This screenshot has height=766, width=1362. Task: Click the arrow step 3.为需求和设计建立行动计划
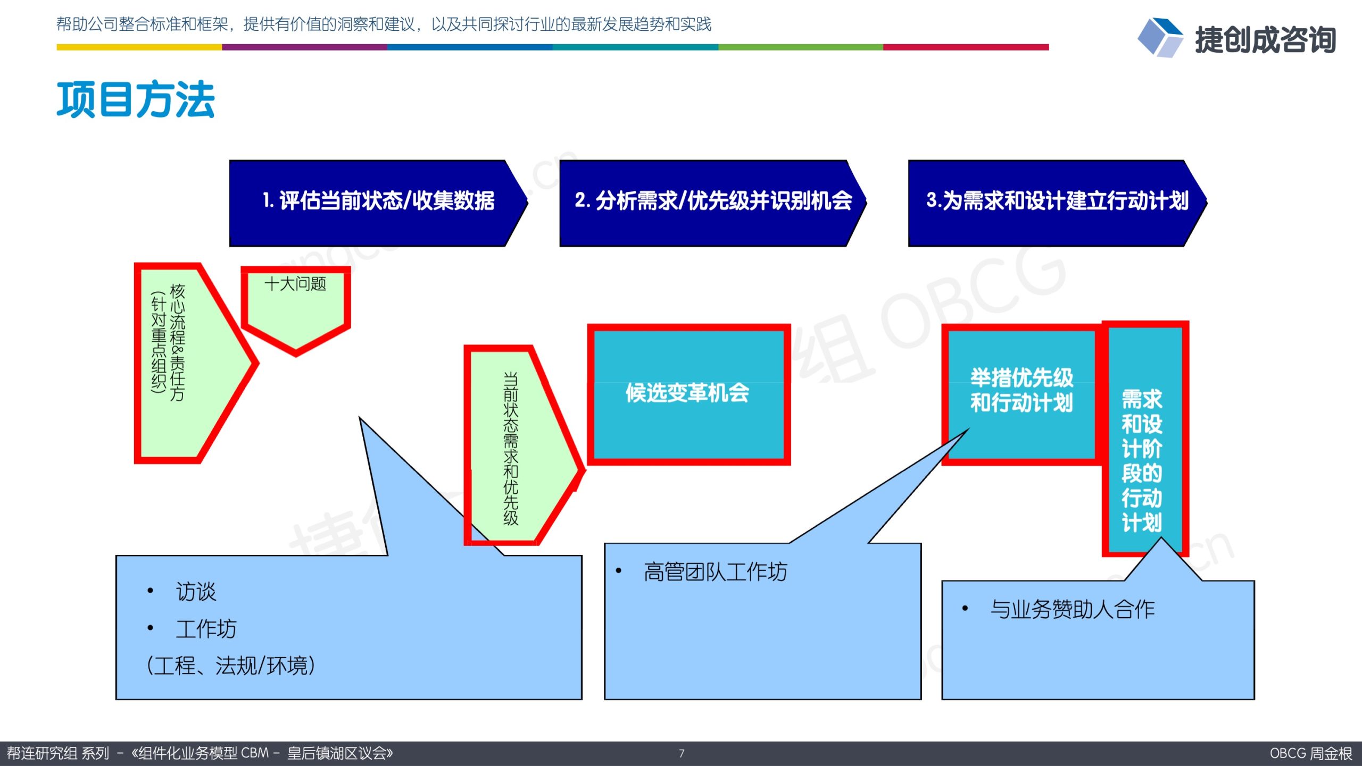coord(1058,203)
